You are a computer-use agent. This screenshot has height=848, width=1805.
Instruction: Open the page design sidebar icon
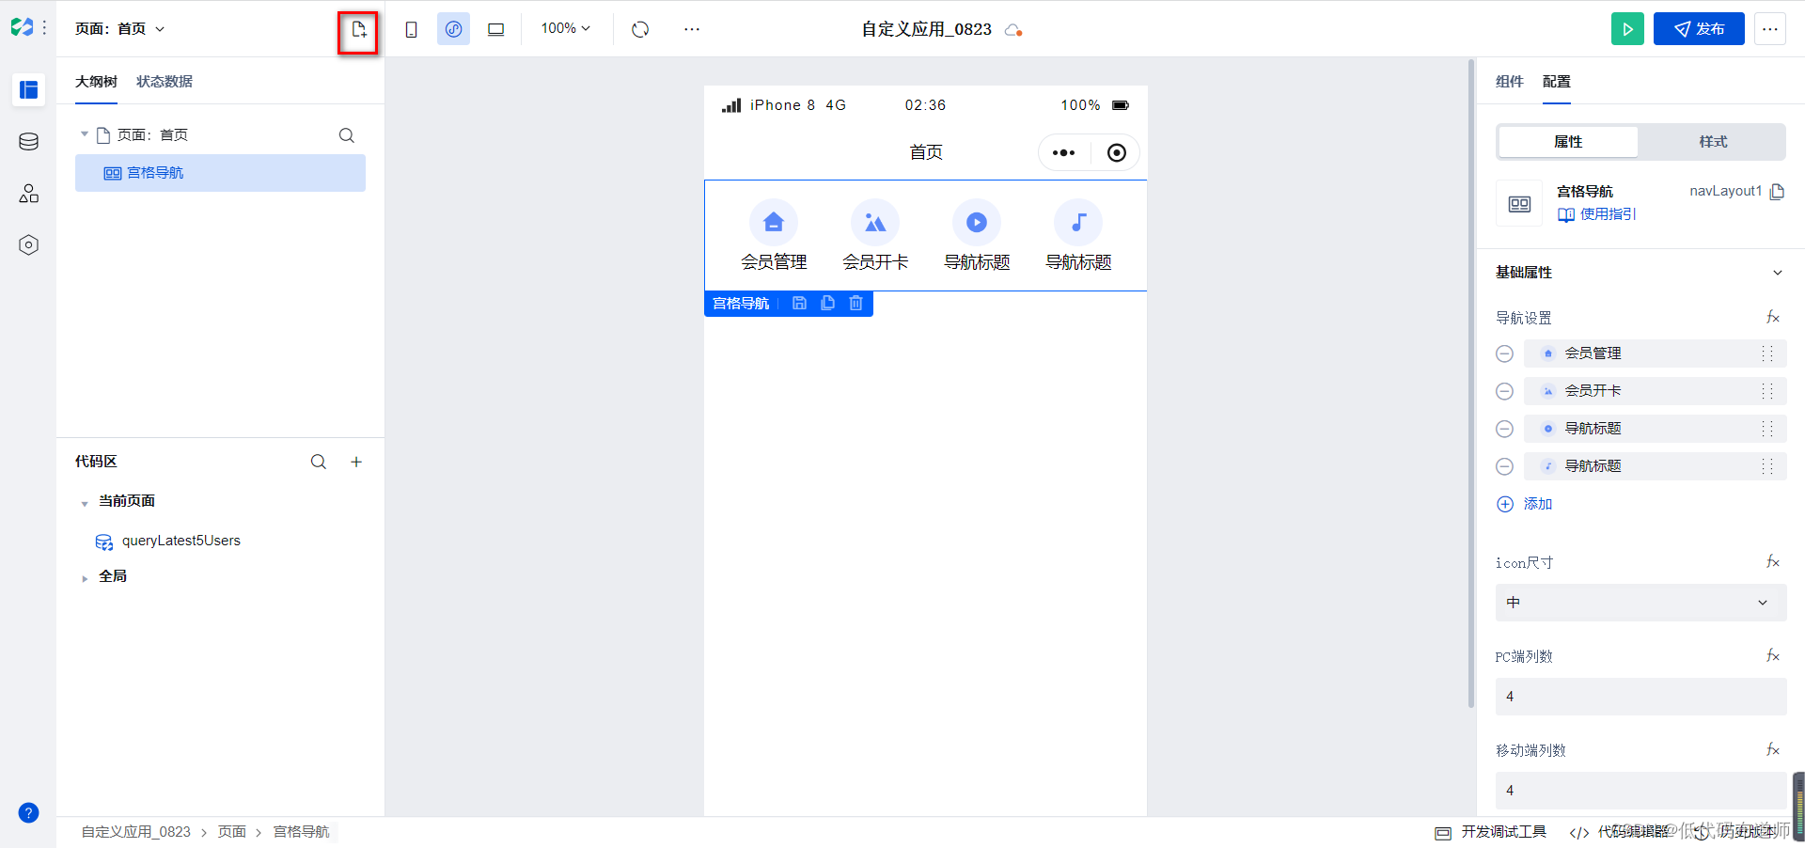click(28, 89)
